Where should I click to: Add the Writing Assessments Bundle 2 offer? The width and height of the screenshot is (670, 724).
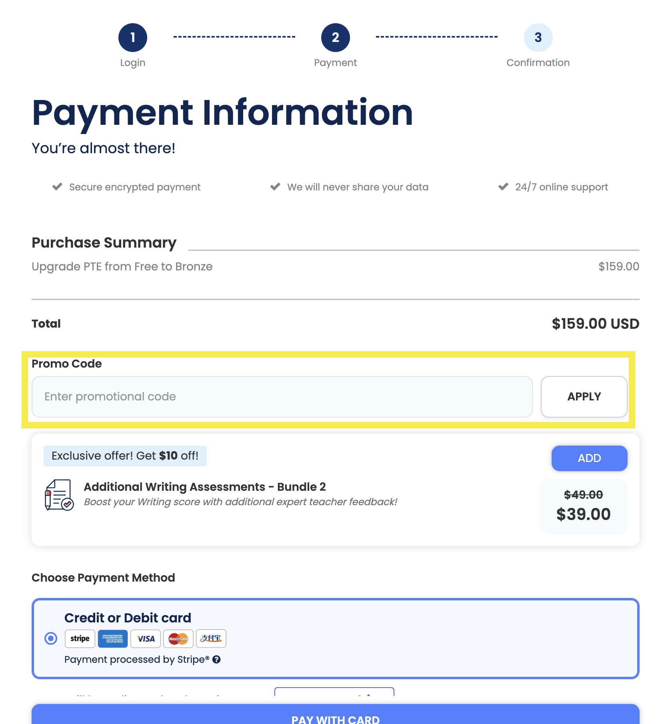click(x=589, y=458)
